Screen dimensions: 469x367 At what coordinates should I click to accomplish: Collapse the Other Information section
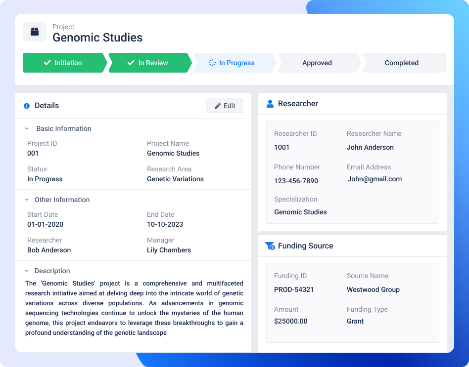[27, 200]
